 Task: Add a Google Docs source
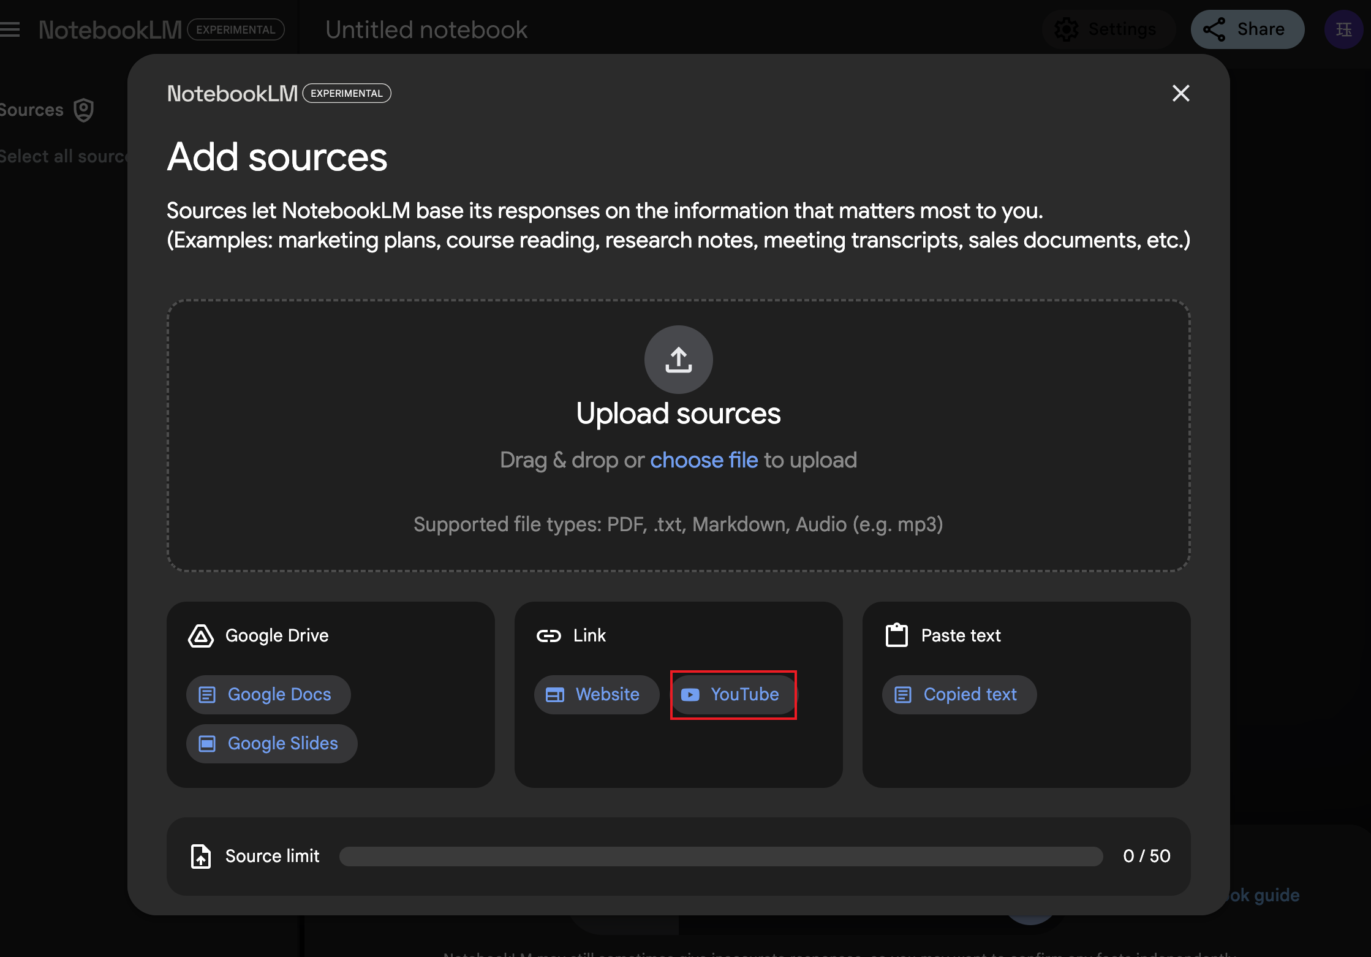click(x=268, y=695)
